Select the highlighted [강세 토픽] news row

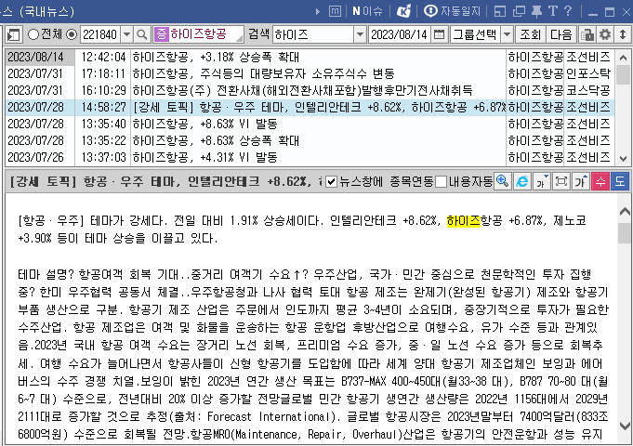tap(310, 108)
